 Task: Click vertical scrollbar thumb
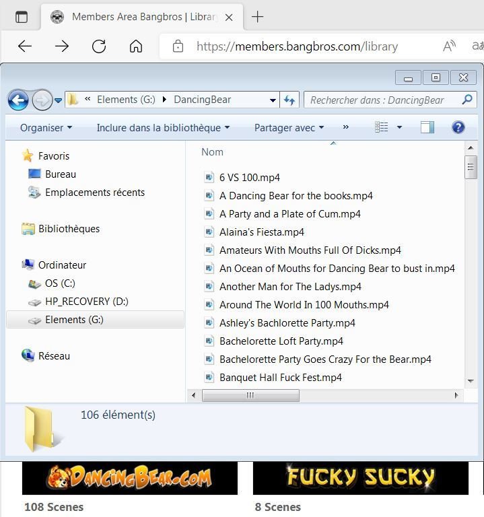point(471,167)
